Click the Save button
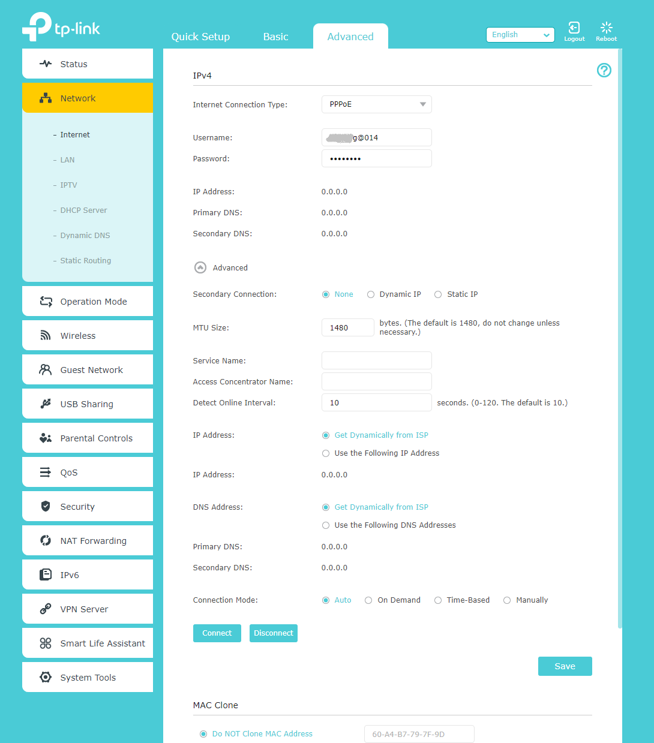The width and height of the screenshot is (654, 743). (x=565, y=666)
